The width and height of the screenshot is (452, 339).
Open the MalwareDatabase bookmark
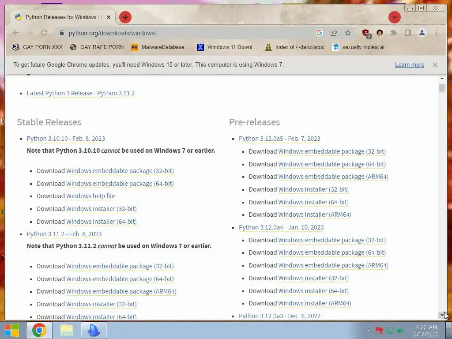(x=160, y=47)
